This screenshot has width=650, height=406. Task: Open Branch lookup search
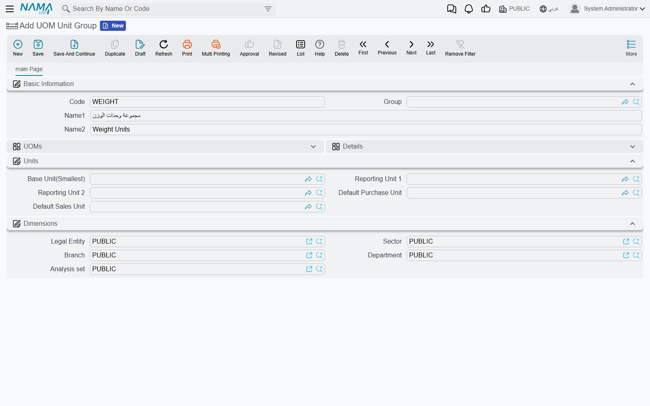pos(319,255)
